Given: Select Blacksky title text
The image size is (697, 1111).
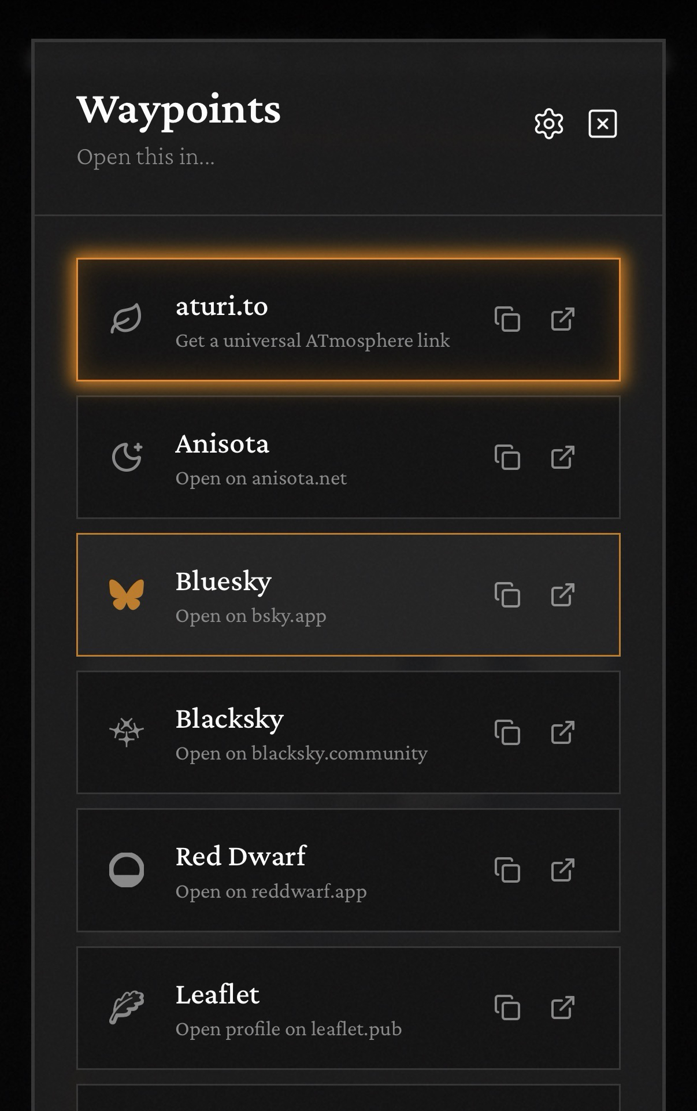Looking at the screenshot, I should [229, 719].
